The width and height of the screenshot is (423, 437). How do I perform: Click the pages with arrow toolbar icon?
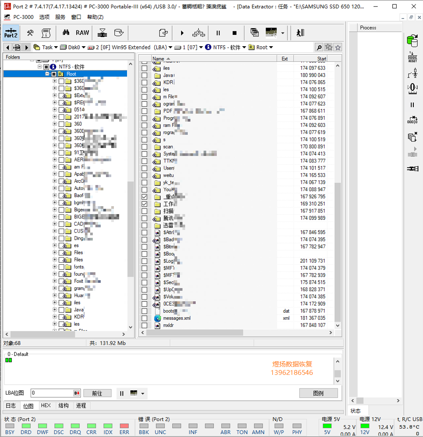(164, 33)
